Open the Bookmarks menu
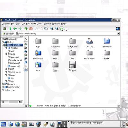 point(31,24)
